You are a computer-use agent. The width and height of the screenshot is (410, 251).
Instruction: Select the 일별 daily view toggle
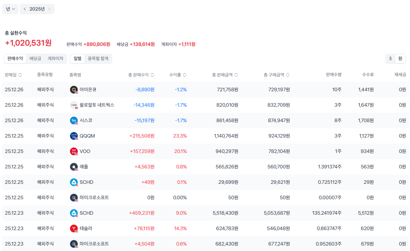click(77, 58)
